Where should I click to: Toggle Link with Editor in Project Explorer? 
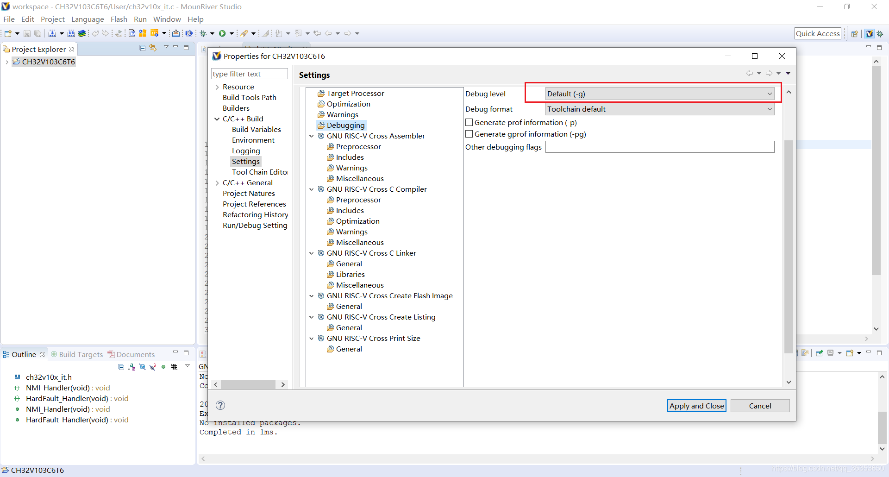pos(153,48)
